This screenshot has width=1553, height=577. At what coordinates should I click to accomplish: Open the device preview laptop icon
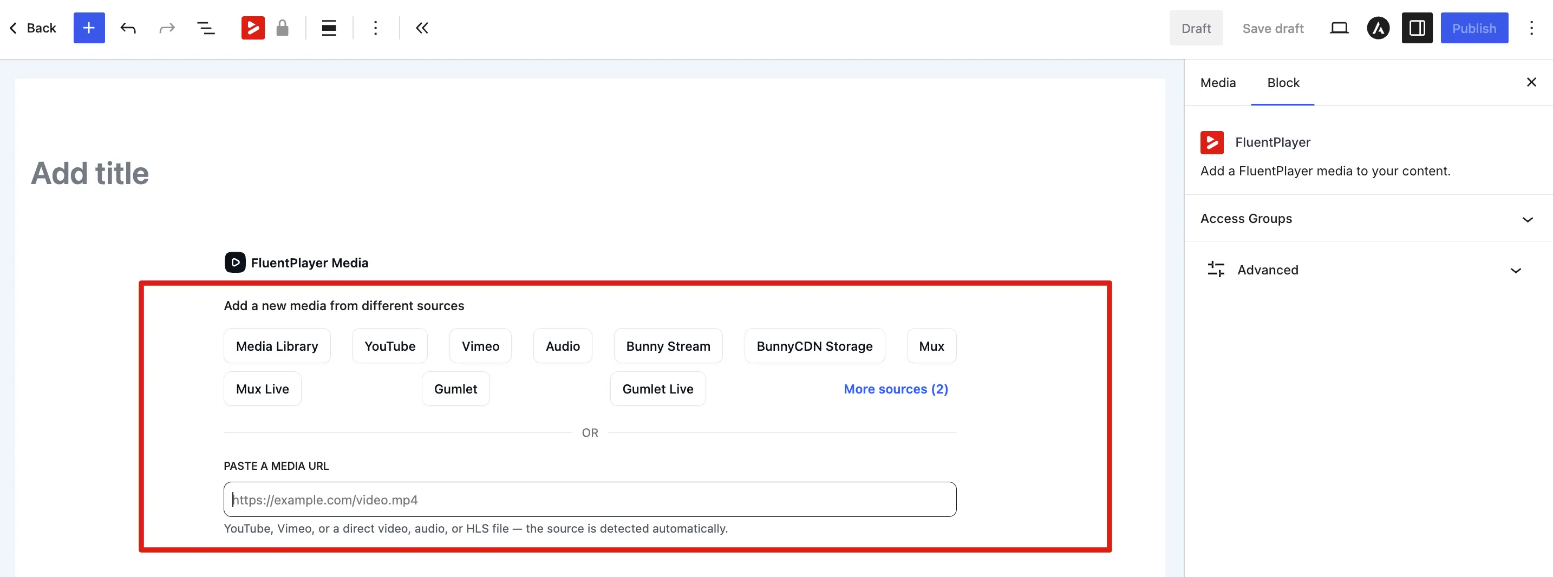tap(1339, 28)
